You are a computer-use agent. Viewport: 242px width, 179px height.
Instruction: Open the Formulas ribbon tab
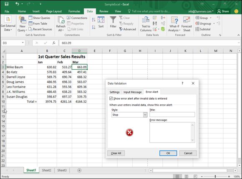tap(74, 11)
